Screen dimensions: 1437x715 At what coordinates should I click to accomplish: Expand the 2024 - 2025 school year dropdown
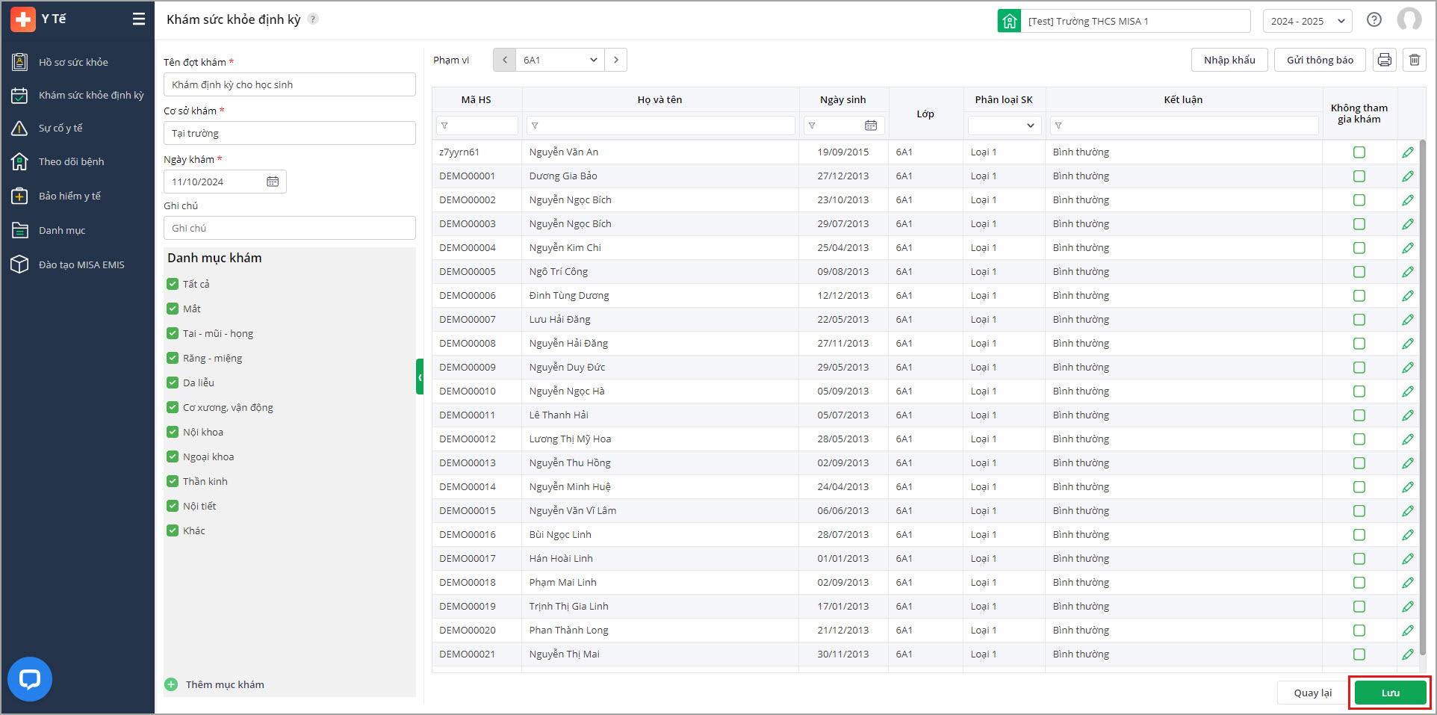pyautogui.click(x=1307, y=21)
